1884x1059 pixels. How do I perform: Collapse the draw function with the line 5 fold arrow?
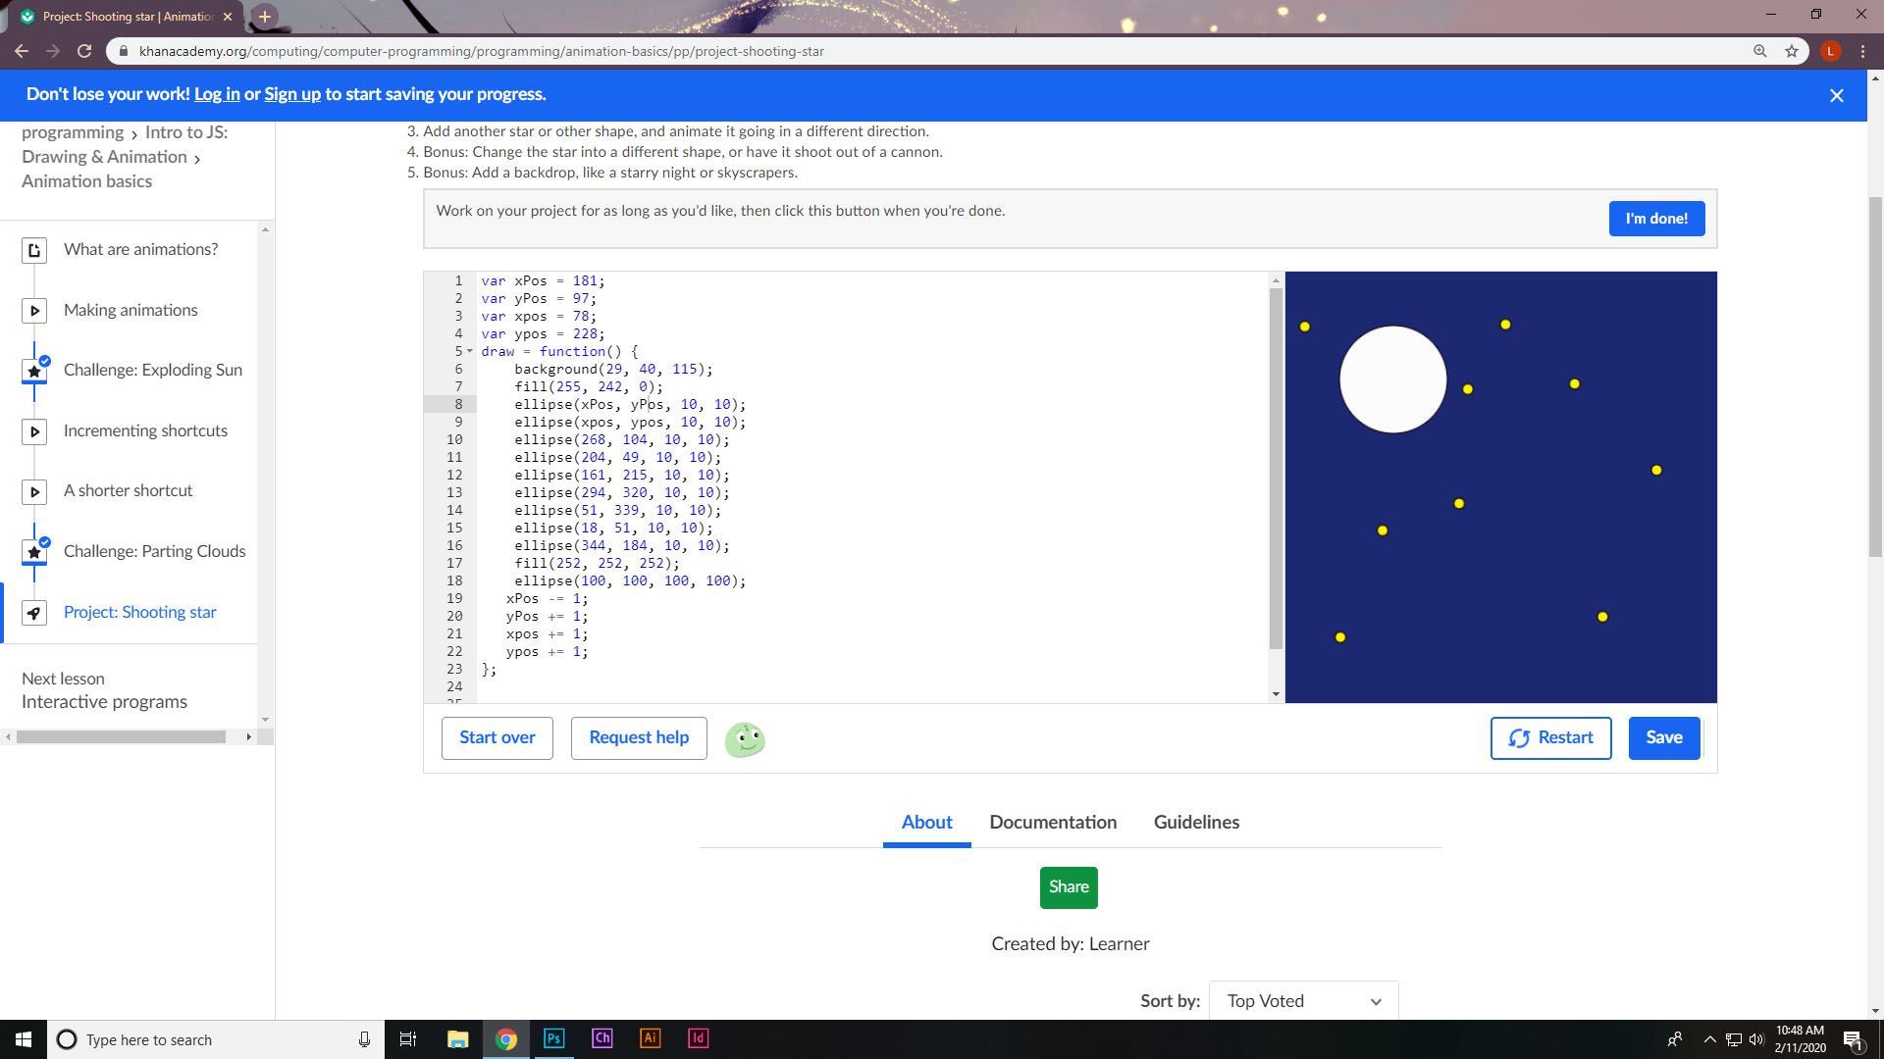(x=470, y=351)
